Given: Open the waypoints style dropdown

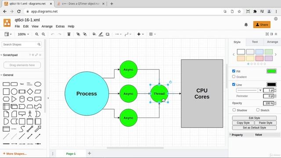Looking at the screenshot, I should point(128,34).
